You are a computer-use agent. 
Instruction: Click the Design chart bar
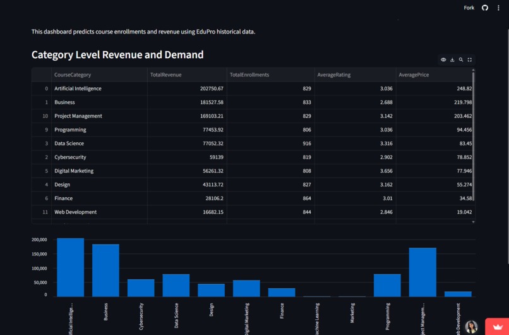(x=212, y=290)
